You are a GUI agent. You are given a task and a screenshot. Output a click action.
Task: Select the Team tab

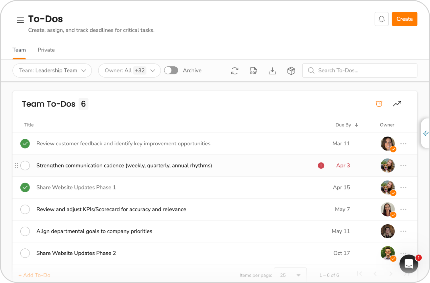[19, 50]
